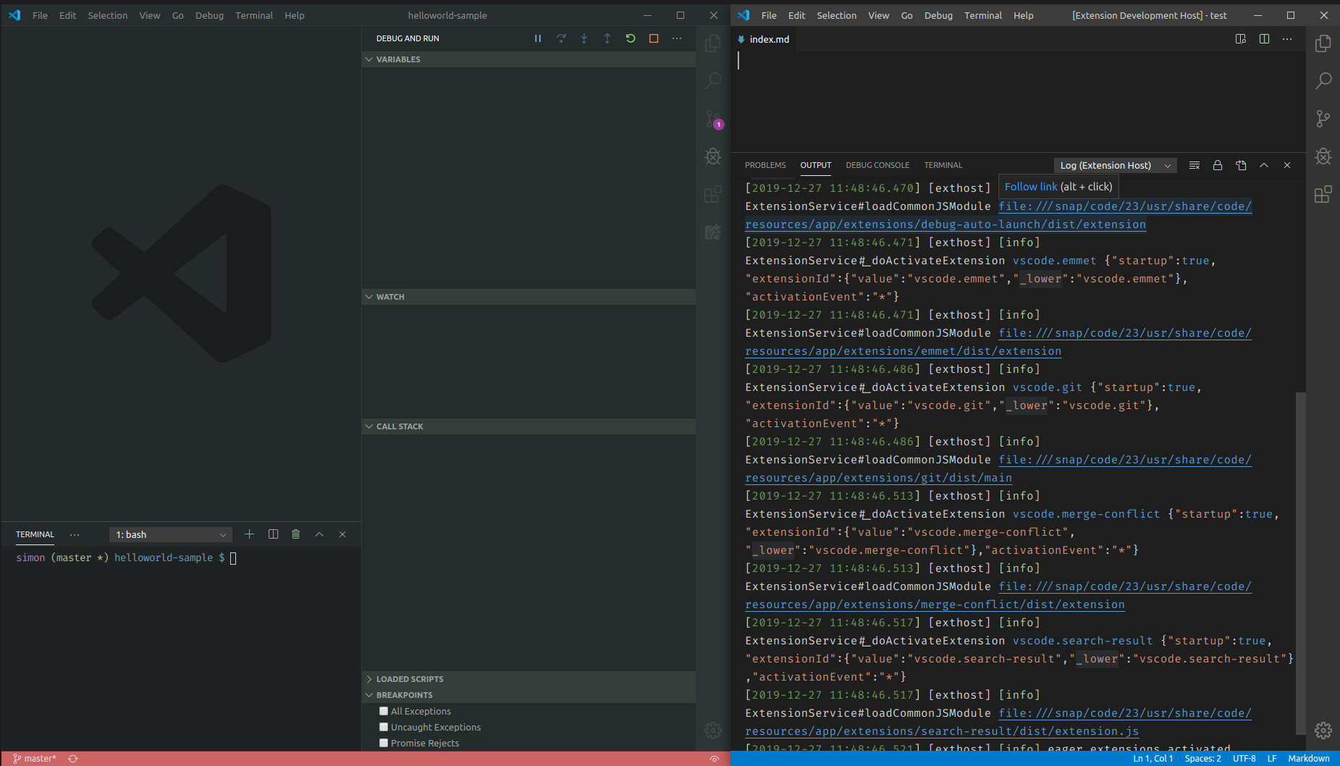Enable Uncaught Exceptions breakpoint
This screenshot has width=1340, height=766.
click(x=384, y=727)
